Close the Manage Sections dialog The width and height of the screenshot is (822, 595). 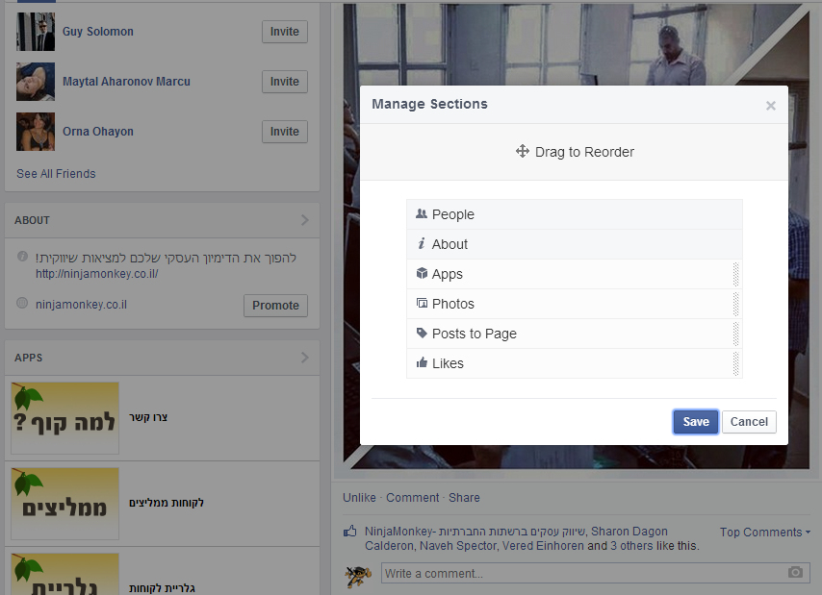[x=771, y=106]
